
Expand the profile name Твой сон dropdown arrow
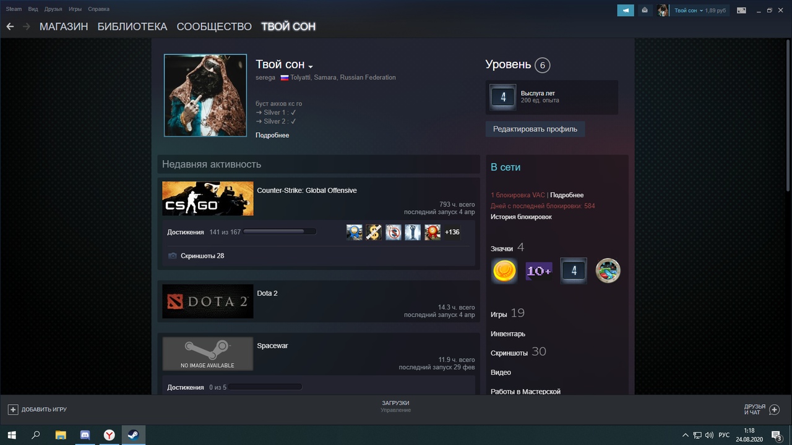tap(311, 67)
